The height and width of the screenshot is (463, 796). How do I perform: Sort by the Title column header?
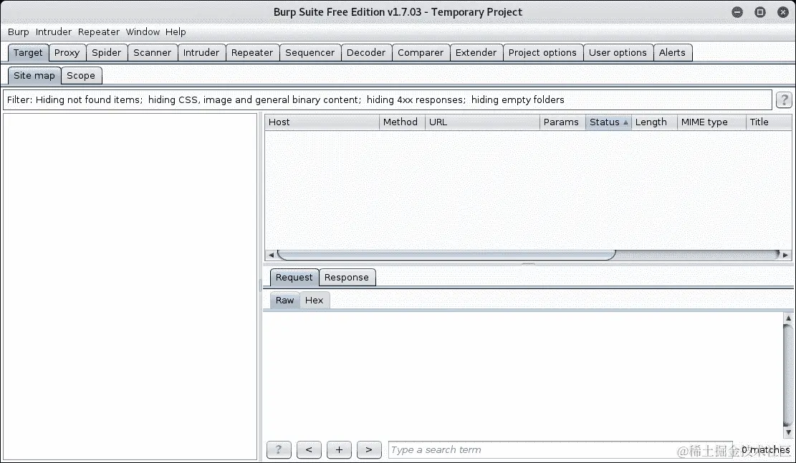point(769,122)
